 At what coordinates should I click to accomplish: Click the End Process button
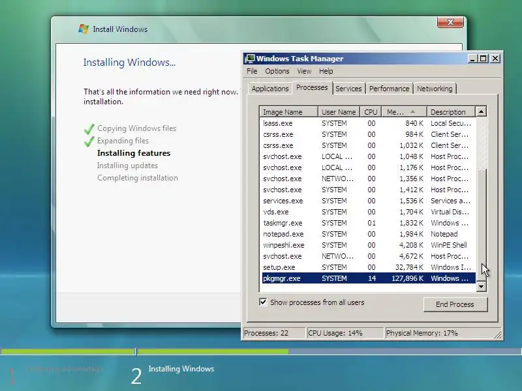pos(455,304)
